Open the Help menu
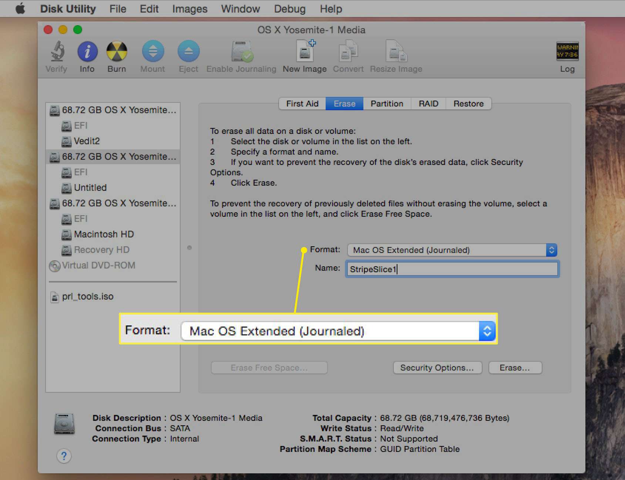Screen dimensions: 625x480 331,9
